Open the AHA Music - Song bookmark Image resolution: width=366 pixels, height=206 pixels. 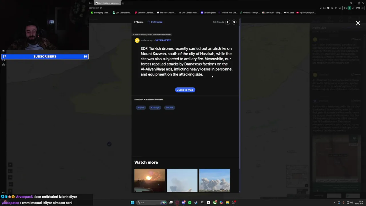pos(272,13)
